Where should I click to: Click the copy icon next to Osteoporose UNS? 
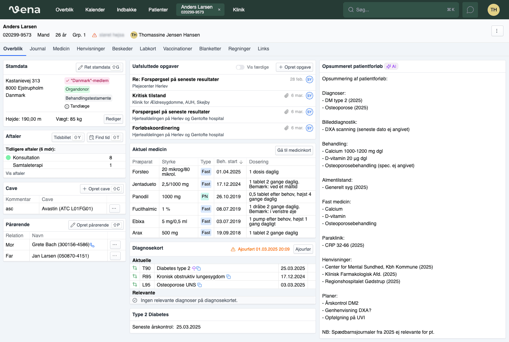199,285
